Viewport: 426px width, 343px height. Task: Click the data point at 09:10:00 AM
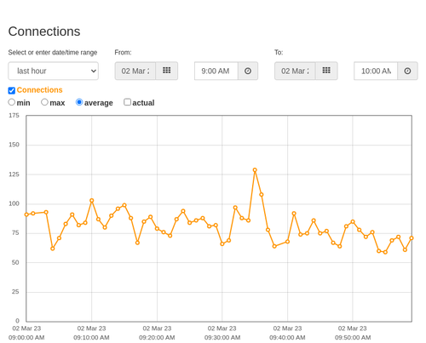pos(92,201)
